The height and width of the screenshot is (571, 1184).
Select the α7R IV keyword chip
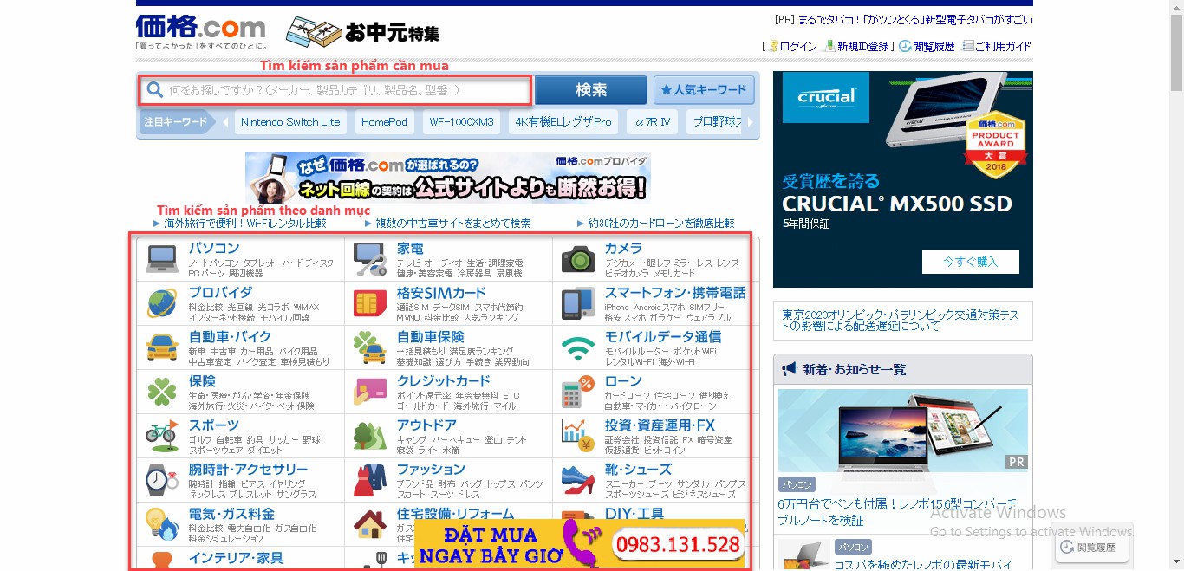(653, 122)
